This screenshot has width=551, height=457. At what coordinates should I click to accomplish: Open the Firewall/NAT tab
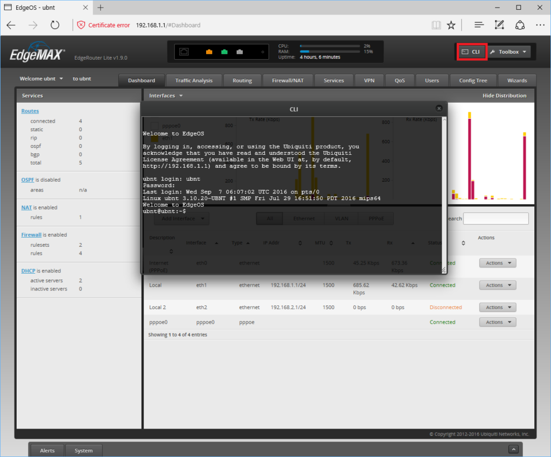pos(287,80)
